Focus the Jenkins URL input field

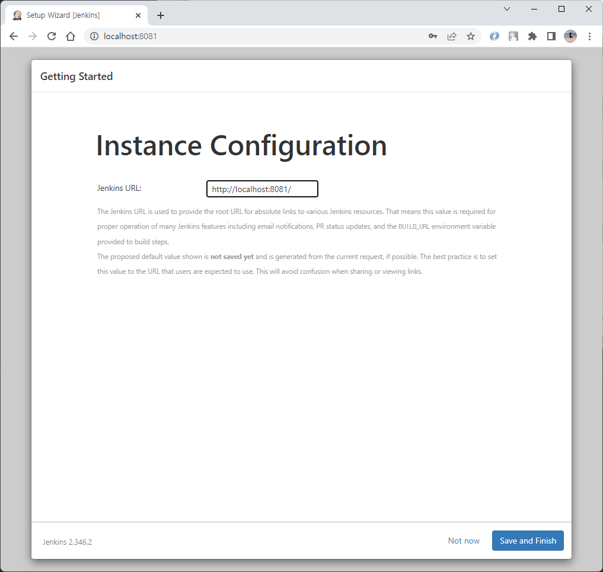262,188
